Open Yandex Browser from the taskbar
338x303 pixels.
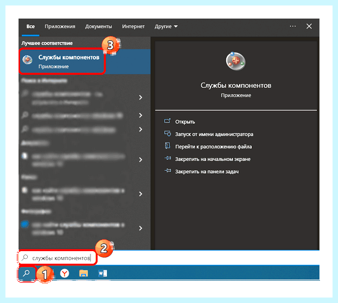click(x=64, y=274)
